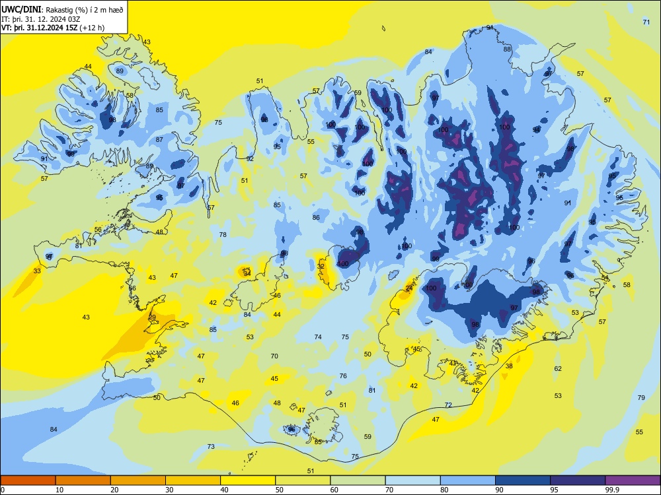Screen dimensions: 661x495
Task: Click the 90–95 dark blue legend swatch
Action: coord(523,480)
